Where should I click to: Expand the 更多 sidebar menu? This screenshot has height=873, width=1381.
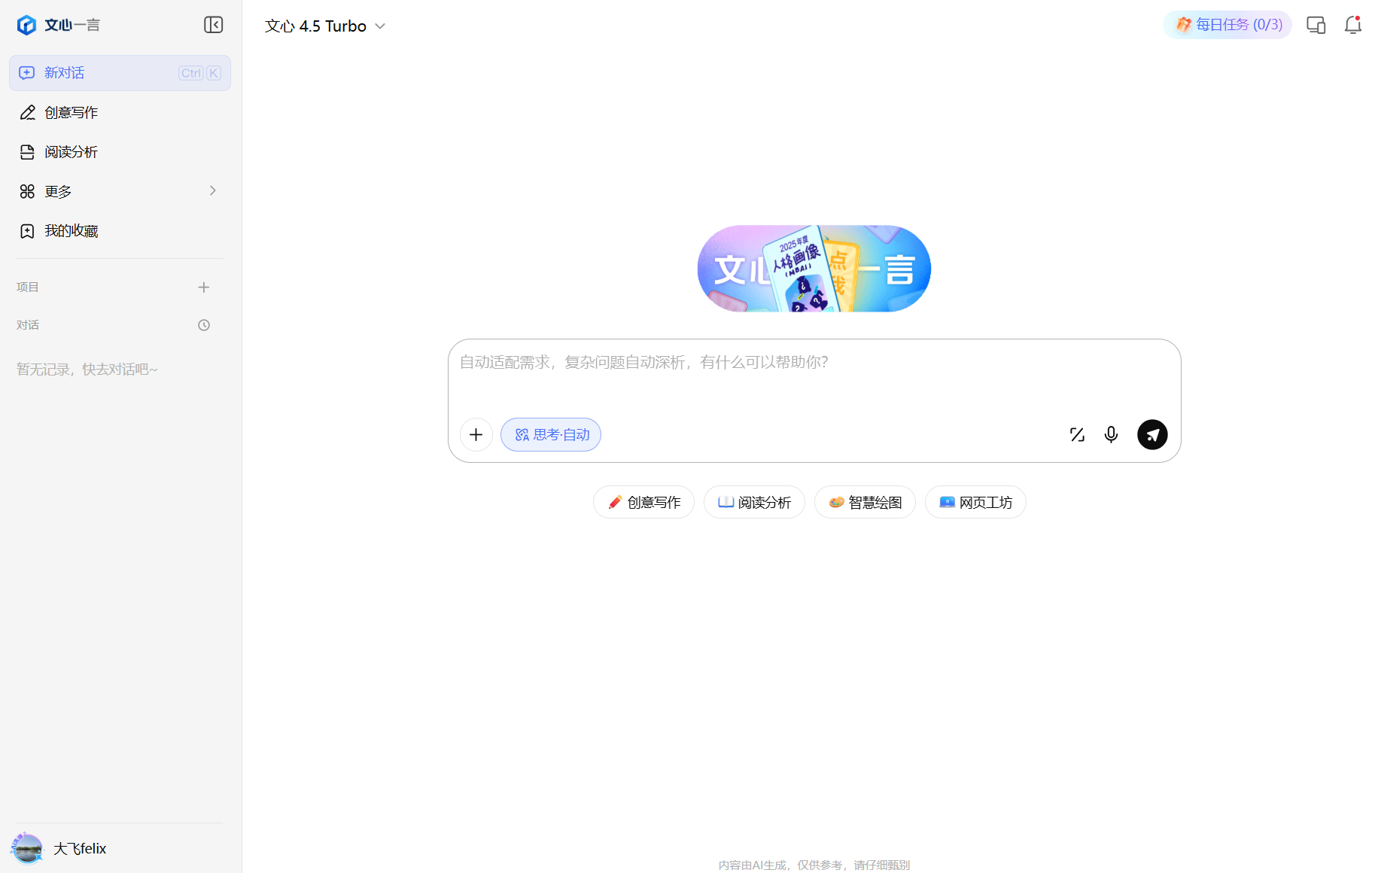coord(120,191)
